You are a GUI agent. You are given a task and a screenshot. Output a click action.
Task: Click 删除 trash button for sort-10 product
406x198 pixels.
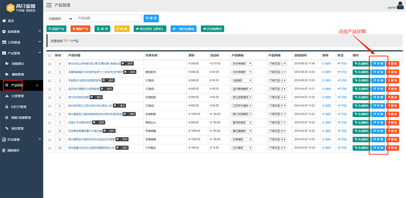click(x=393, y=148)
